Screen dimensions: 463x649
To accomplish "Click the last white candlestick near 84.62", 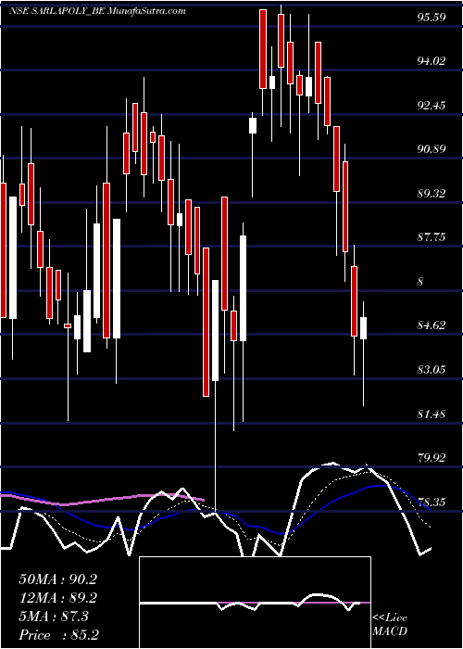I will [x=363, y=328].
